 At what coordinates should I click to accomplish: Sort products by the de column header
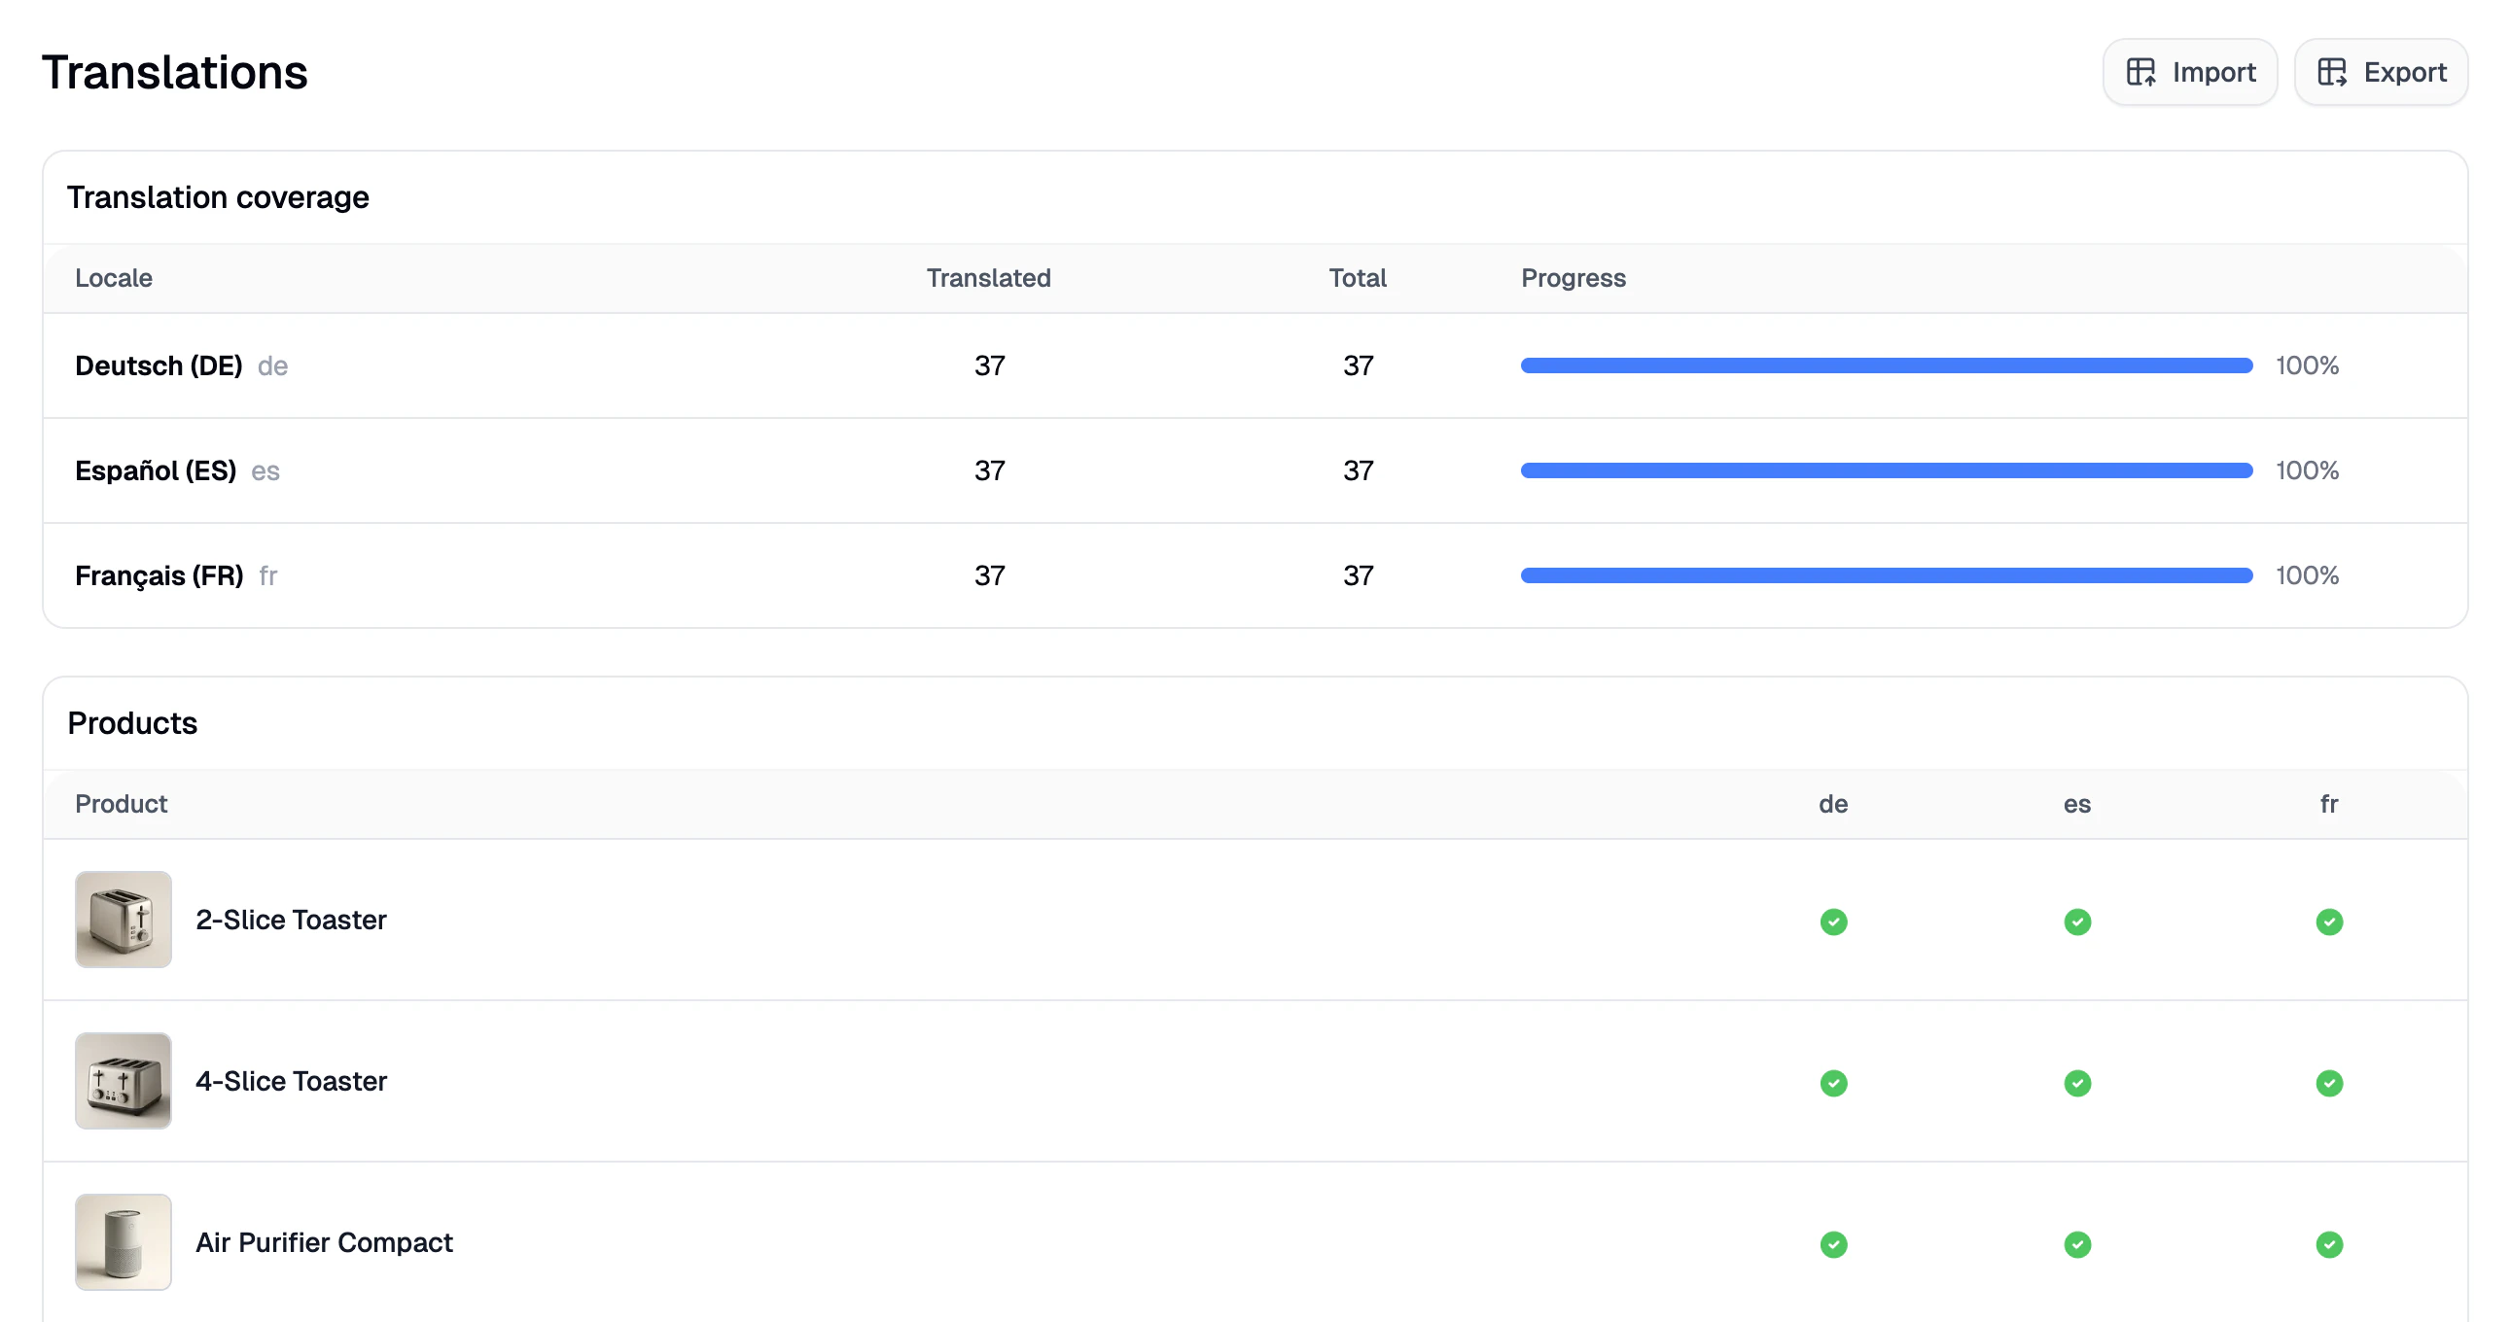coord(1832,804)
